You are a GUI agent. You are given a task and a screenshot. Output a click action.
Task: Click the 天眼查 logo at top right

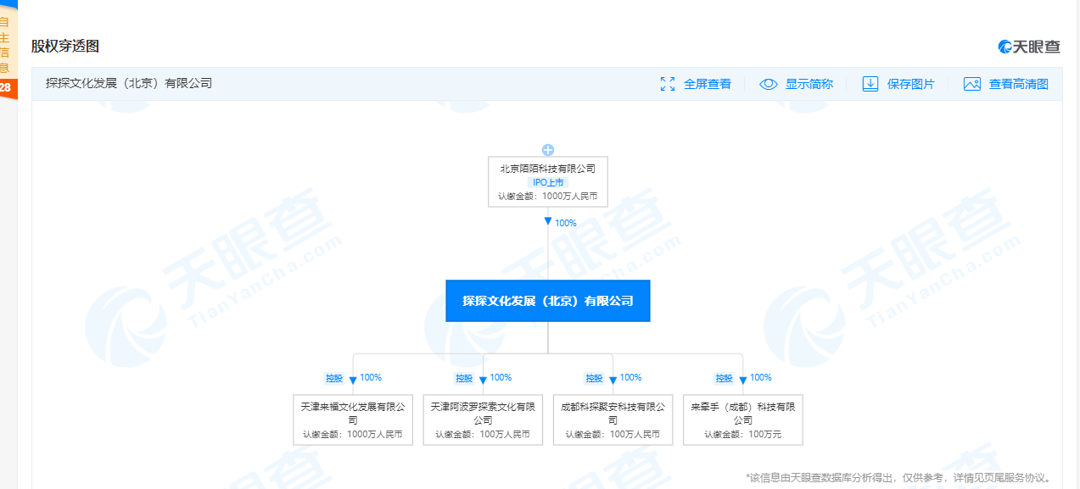[1029, 47]
